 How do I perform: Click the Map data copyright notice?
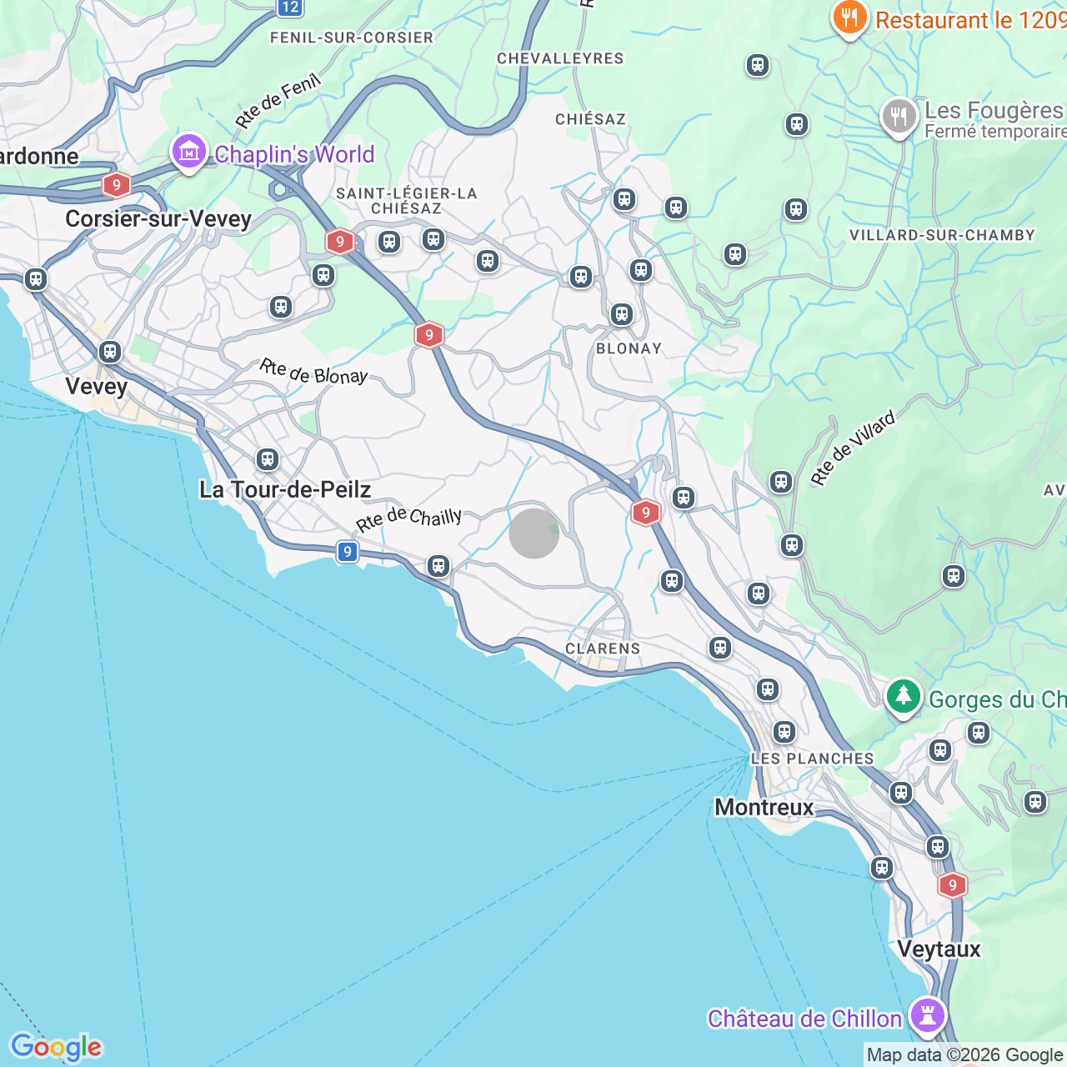pos(965,1055)
